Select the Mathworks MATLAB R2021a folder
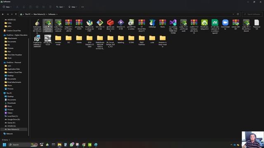This screenshot has width=264, height=148. pyautogui.click(x=100, y=42)
